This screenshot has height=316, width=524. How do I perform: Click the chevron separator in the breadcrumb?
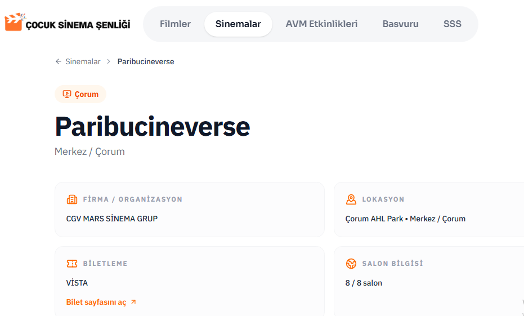pos(109,61)
